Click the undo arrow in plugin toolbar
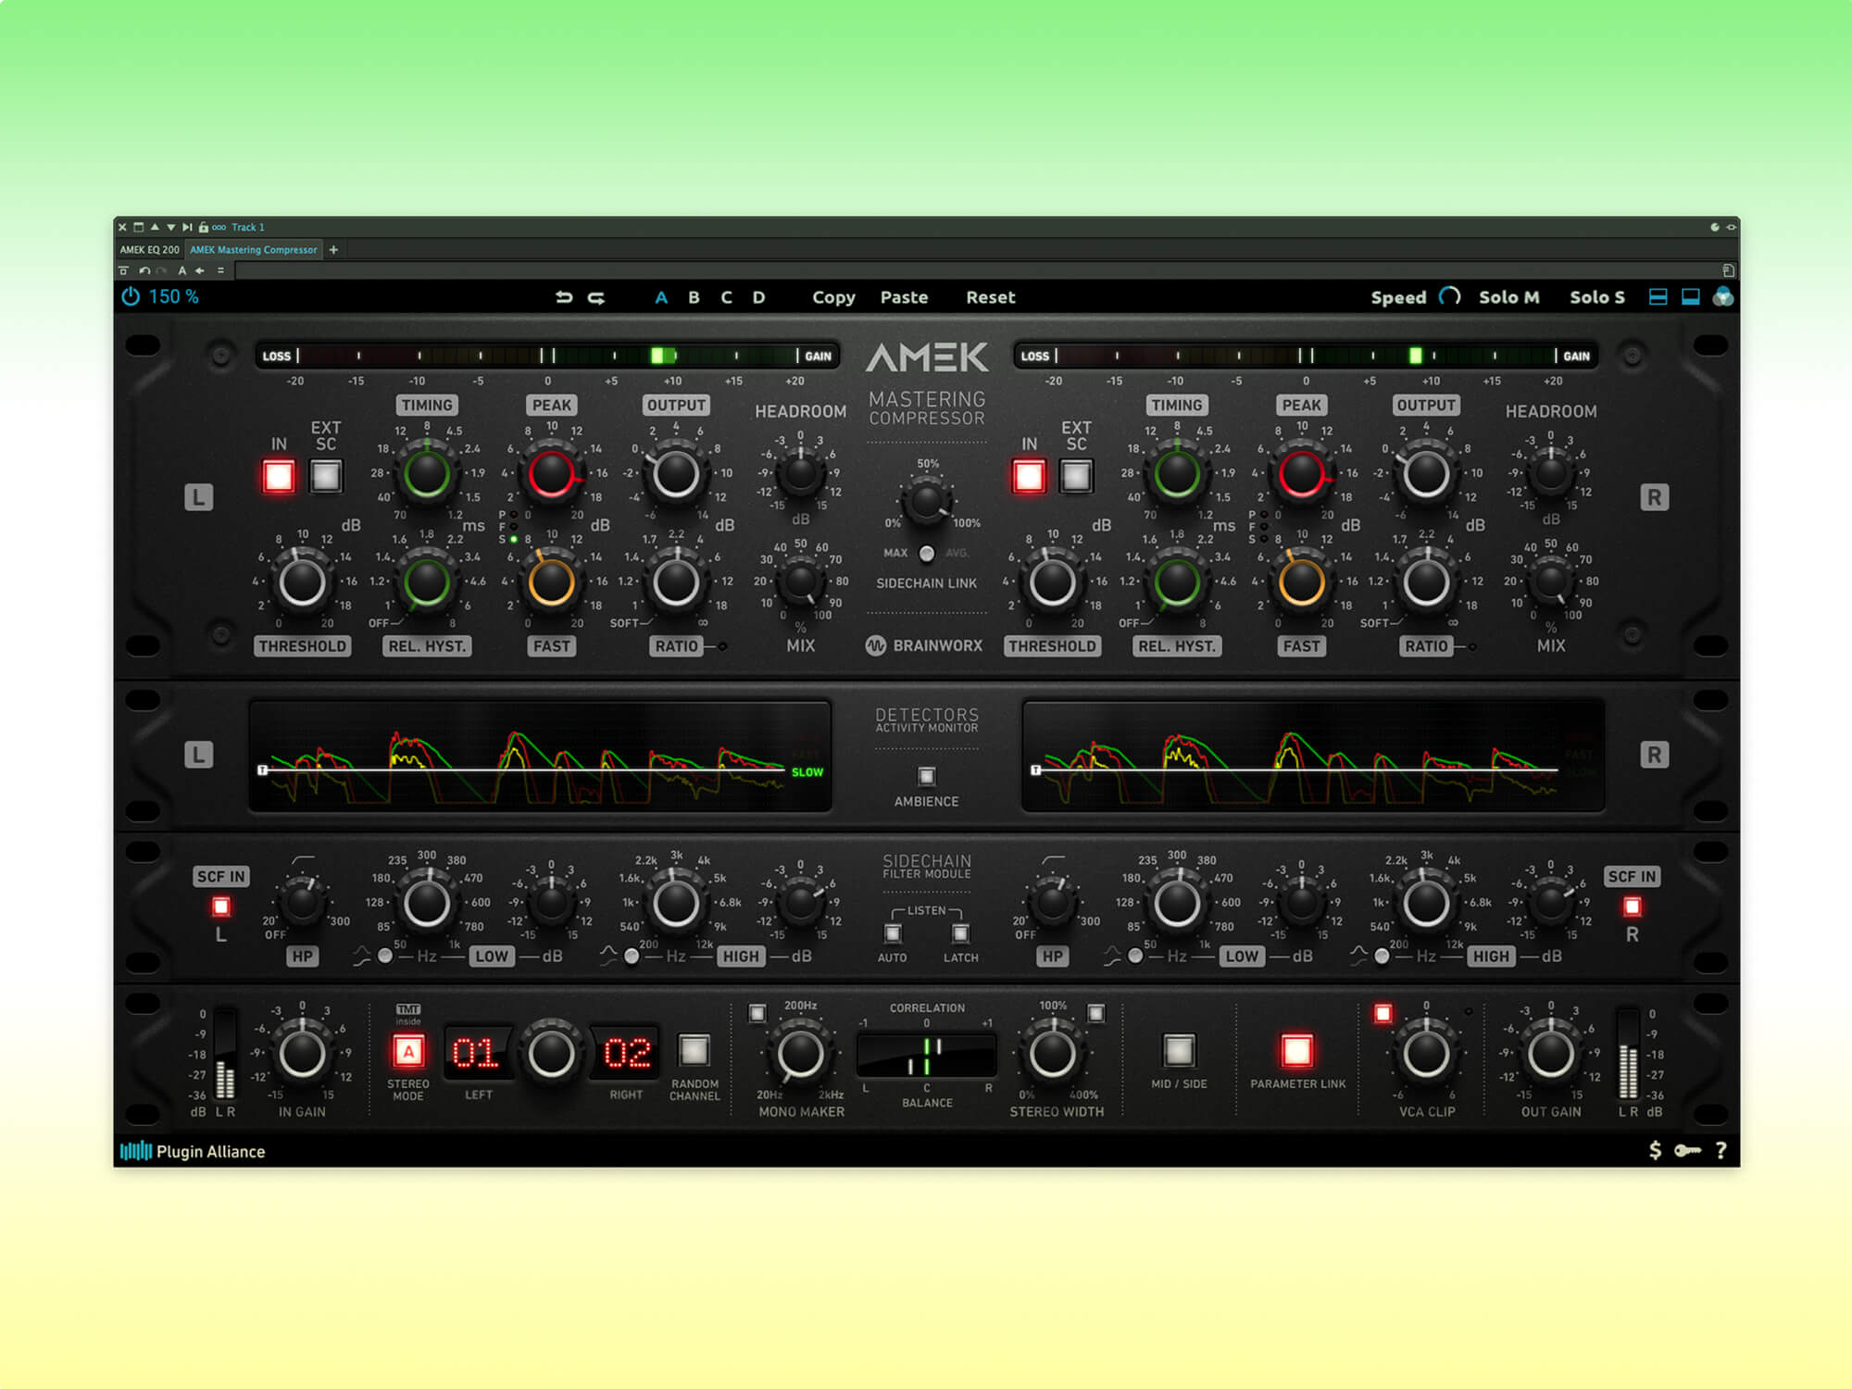Viewport: 1852px width, 1389px height. [x=564, y=297]
